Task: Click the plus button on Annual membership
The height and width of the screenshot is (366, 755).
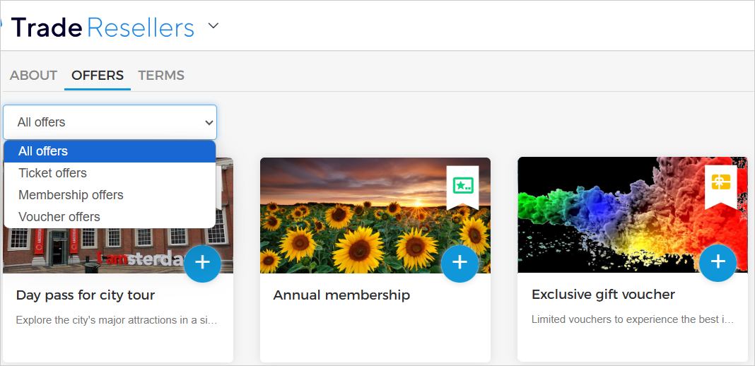Action: coord(460,264)
